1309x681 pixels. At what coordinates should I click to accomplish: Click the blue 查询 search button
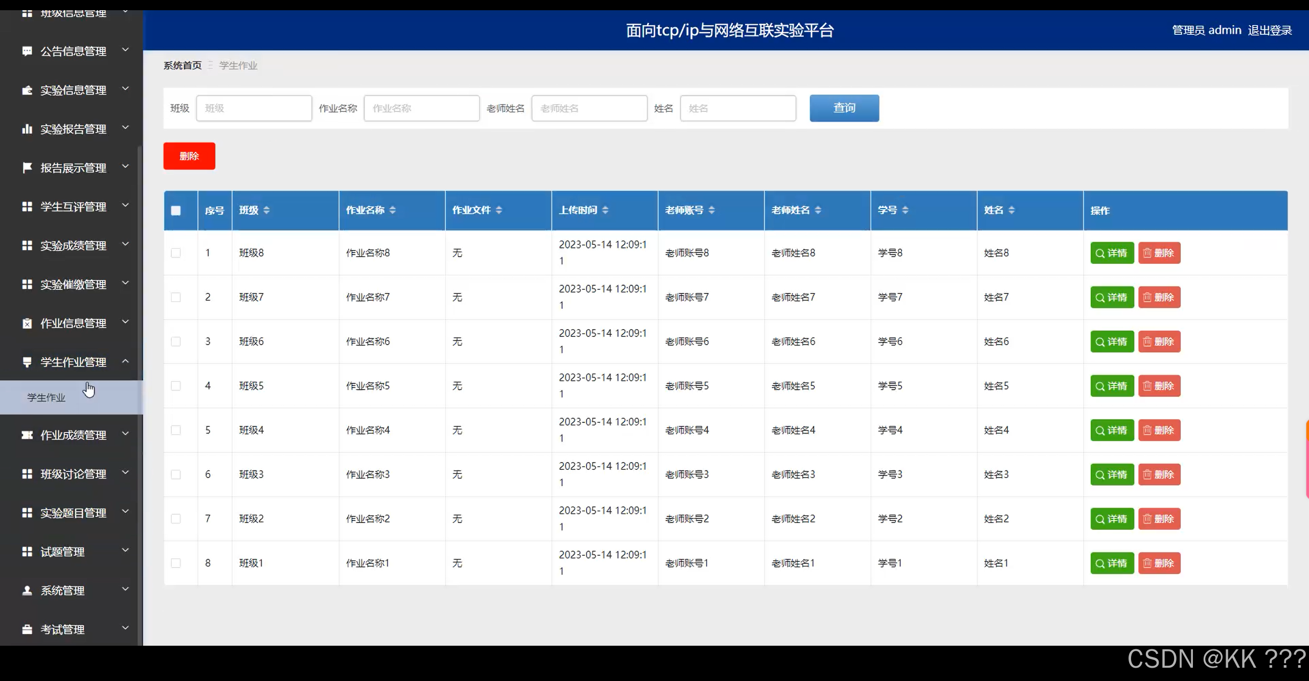point(844,108)
